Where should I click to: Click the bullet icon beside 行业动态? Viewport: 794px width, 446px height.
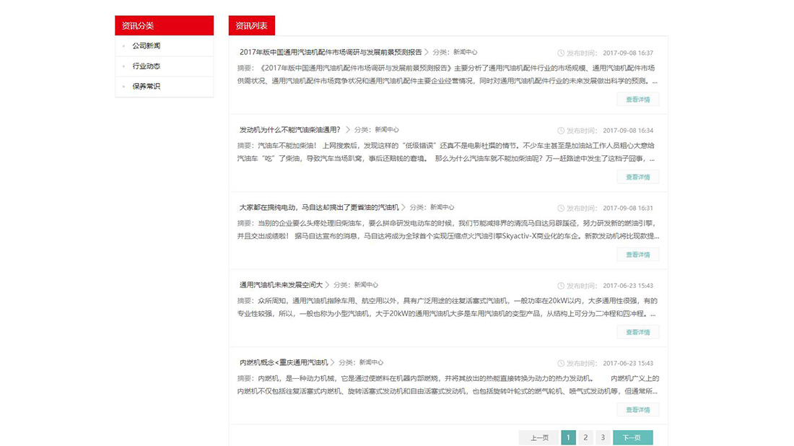(x=123, y=66)
